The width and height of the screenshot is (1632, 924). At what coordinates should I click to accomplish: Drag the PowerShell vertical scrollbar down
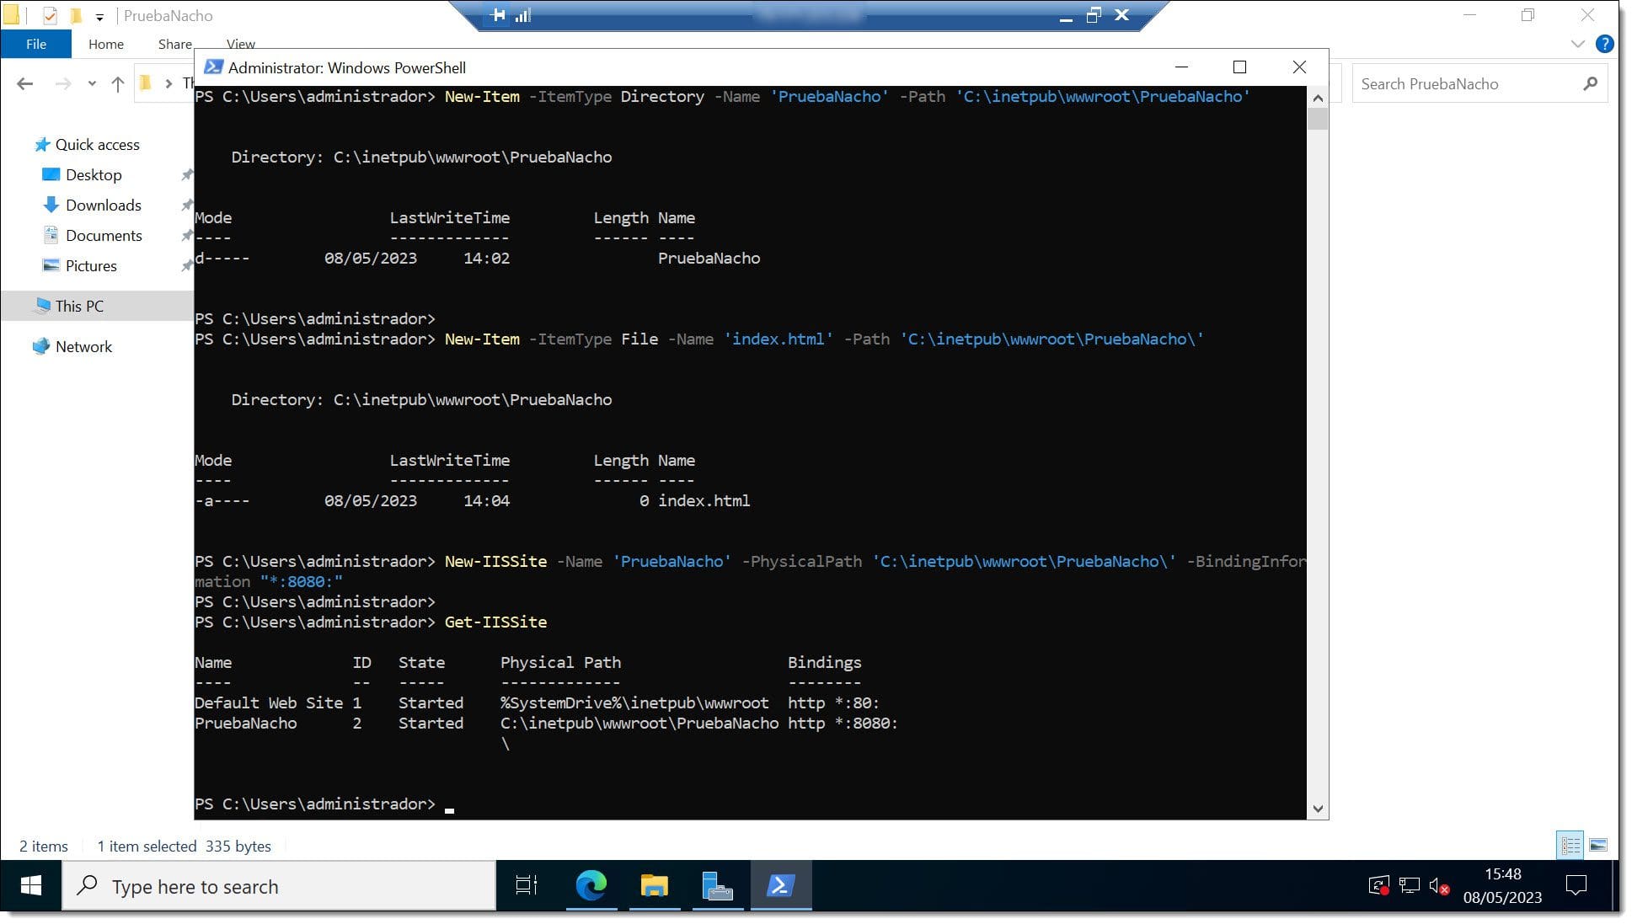pos(1319,809)
